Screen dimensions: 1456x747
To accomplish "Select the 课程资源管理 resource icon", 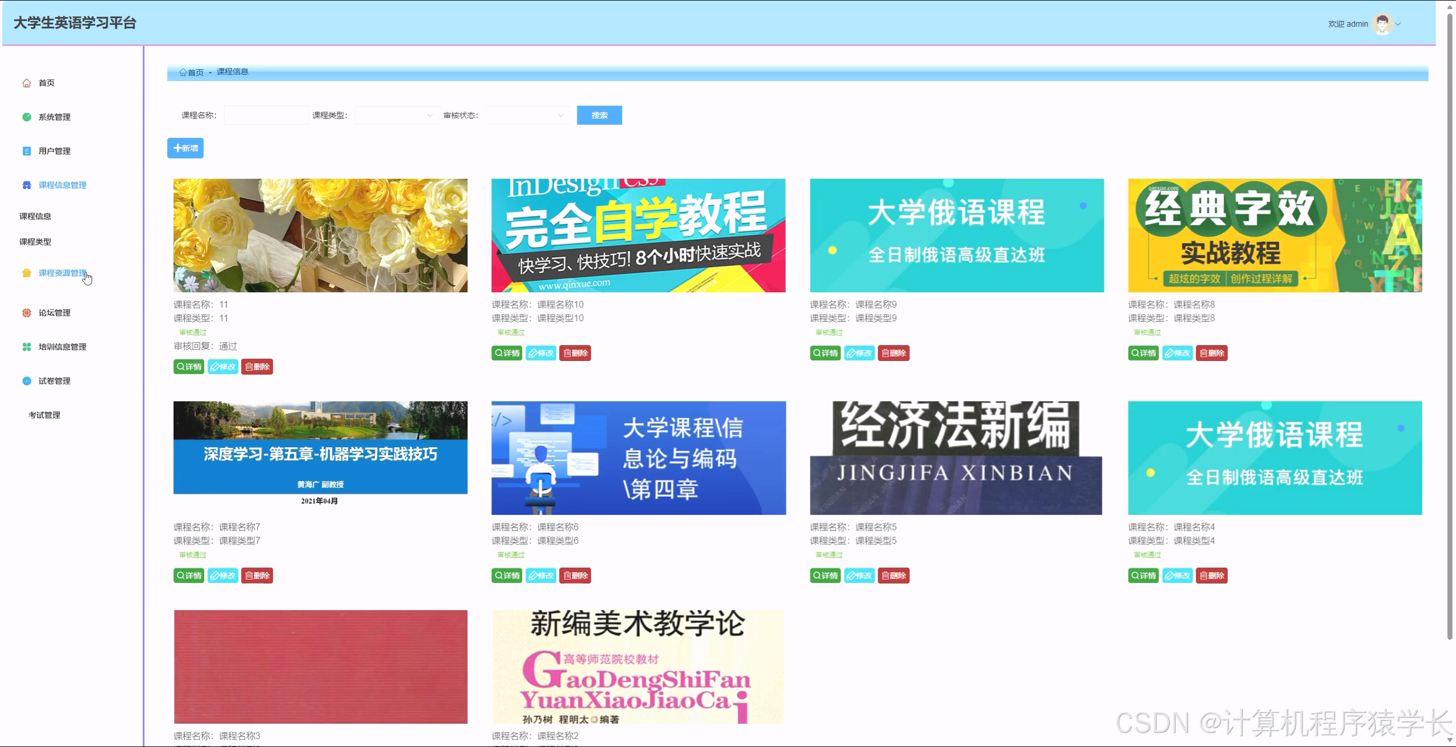I will pyautogui.click(x=26, y=273).
